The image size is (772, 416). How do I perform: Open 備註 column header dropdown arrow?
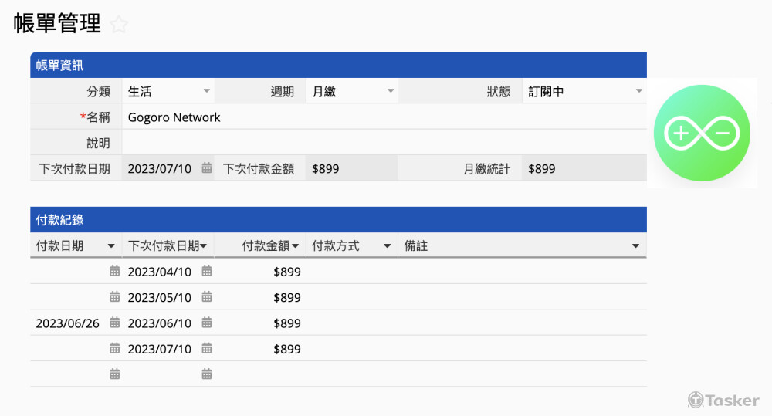click(x=635, y=246)
